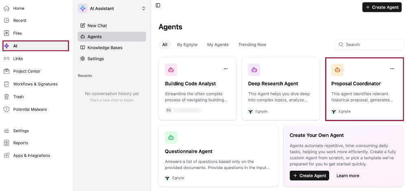Open Building Code Analyst three-dot menu
This screenshot has height=191, width=406.
226,69
